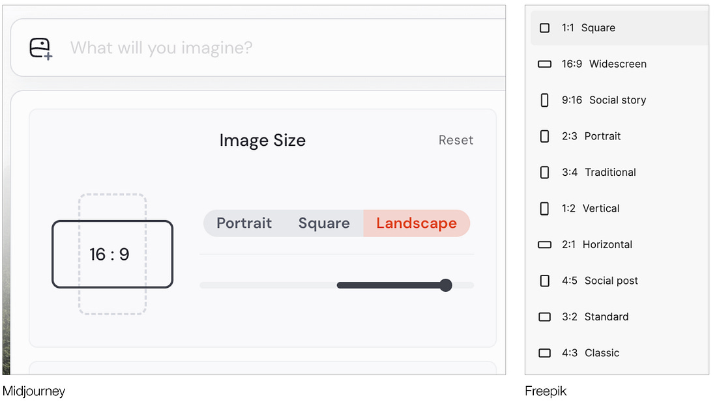Click the 16:9 Widescreen shape icon
Viewport: 717px width, 407px height.
click(x=545, y=64)
